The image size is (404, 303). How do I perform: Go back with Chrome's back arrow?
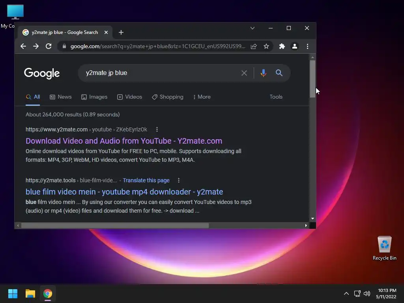[23, 47]
